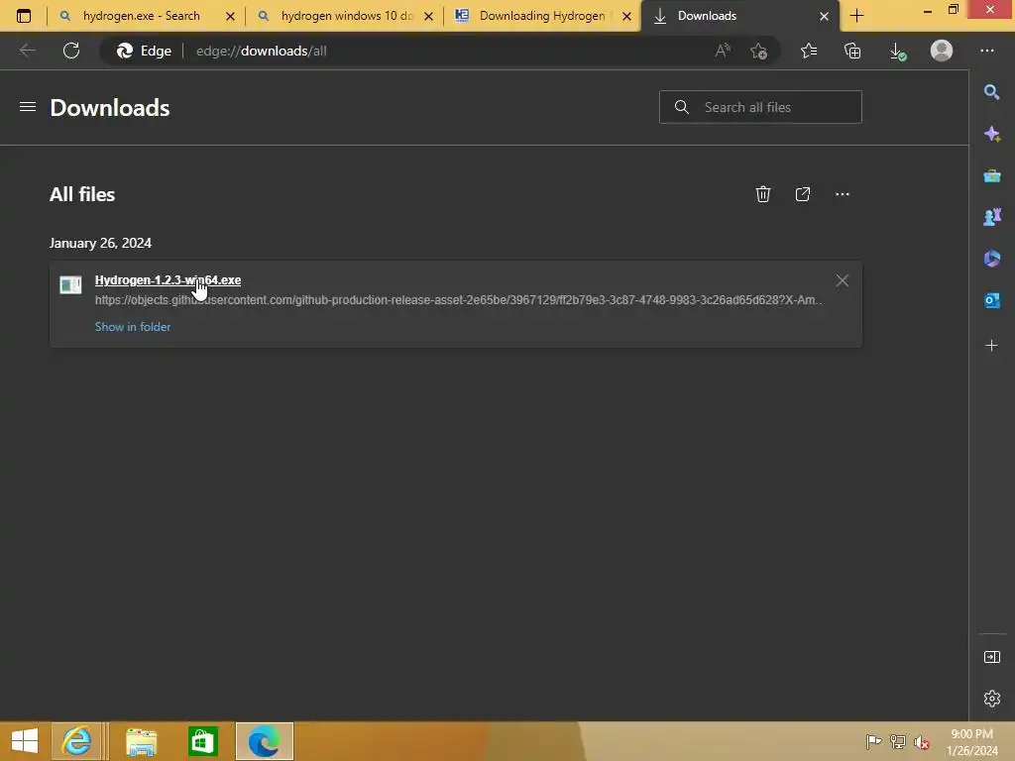The width and height of the screenshot is (1015, 761).
Task: Open sidebar Copilot sparkle icon
Action: click(x=991, y=134)
